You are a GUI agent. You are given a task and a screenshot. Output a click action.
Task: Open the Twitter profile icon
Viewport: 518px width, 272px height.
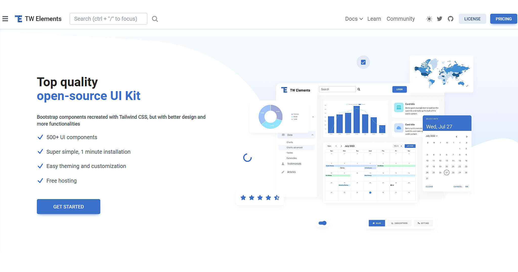coord(440,19)
